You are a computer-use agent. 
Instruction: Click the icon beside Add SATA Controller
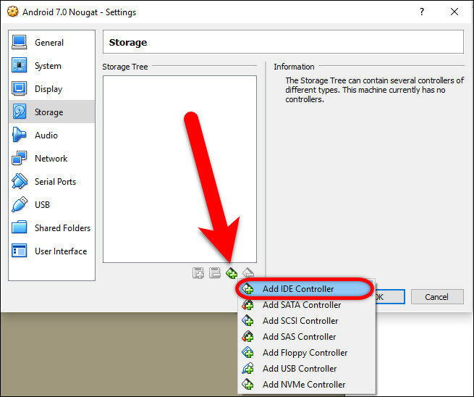248,305
